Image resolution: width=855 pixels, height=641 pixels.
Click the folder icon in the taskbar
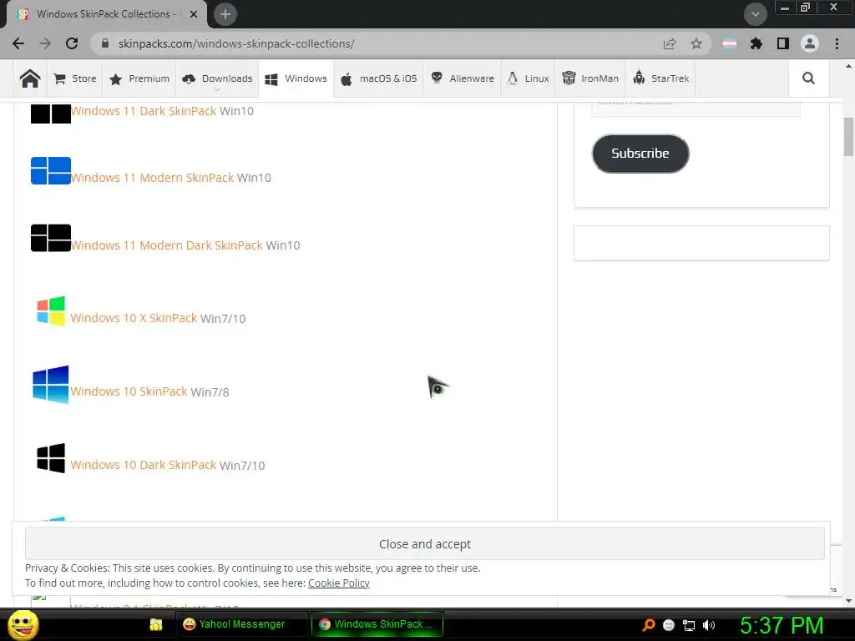coord(156,624)
